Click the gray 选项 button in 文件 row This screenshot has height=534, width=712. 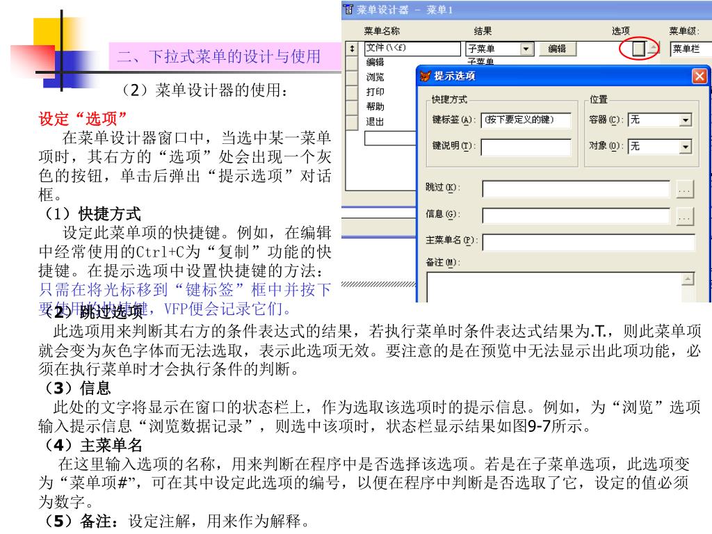[x=638, y=48]
